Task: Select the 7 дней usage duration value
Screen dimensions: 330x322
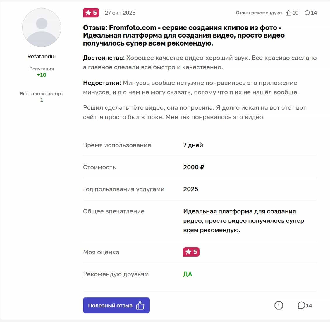Action: click(x=193, y=145)
